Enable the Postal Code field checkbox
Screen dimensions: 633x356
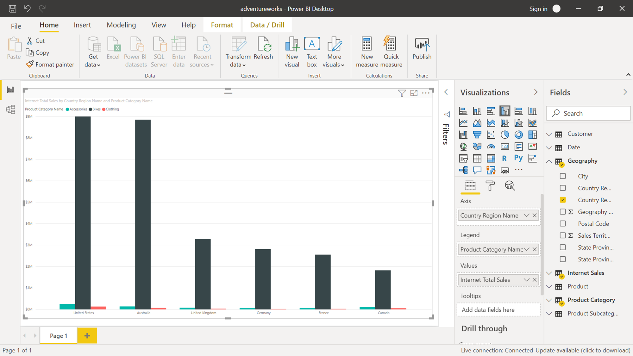563,223
